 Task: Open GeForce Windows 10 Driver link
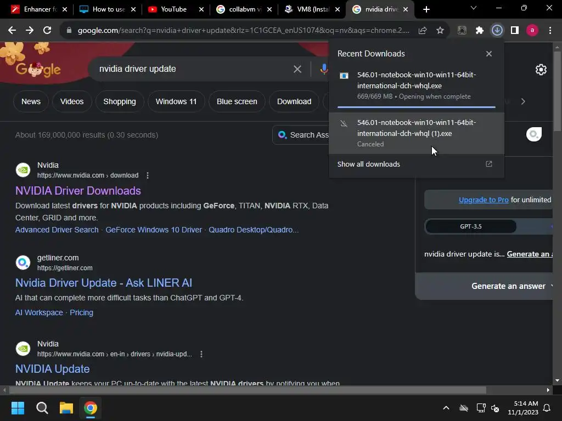[154, 230]
